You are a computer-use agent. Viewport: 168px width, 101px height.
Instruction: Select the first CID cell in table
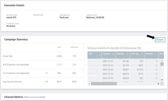[x=94, y=61]
